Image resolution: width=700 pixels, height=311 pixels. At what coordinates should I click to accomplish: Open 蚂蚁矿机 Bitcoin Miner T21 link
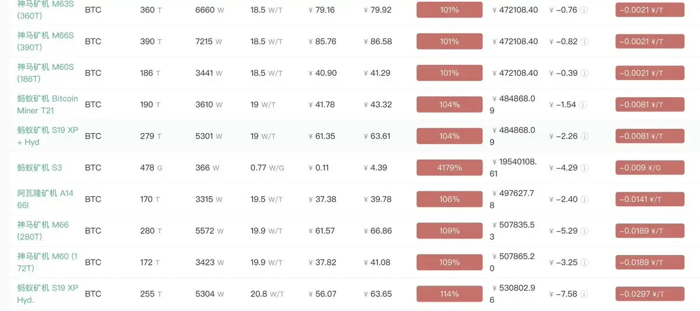47,104
